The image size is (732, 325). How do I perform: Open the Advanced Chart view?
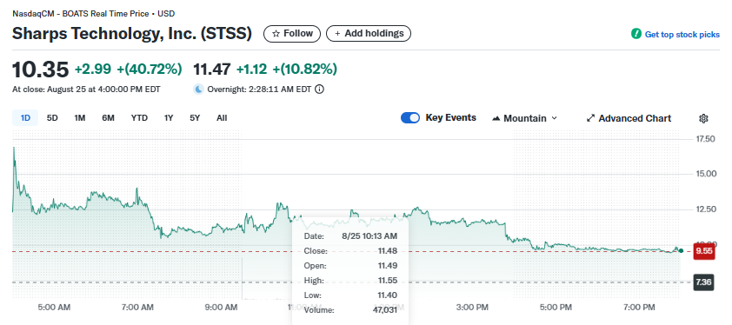(x=629, y=118)
